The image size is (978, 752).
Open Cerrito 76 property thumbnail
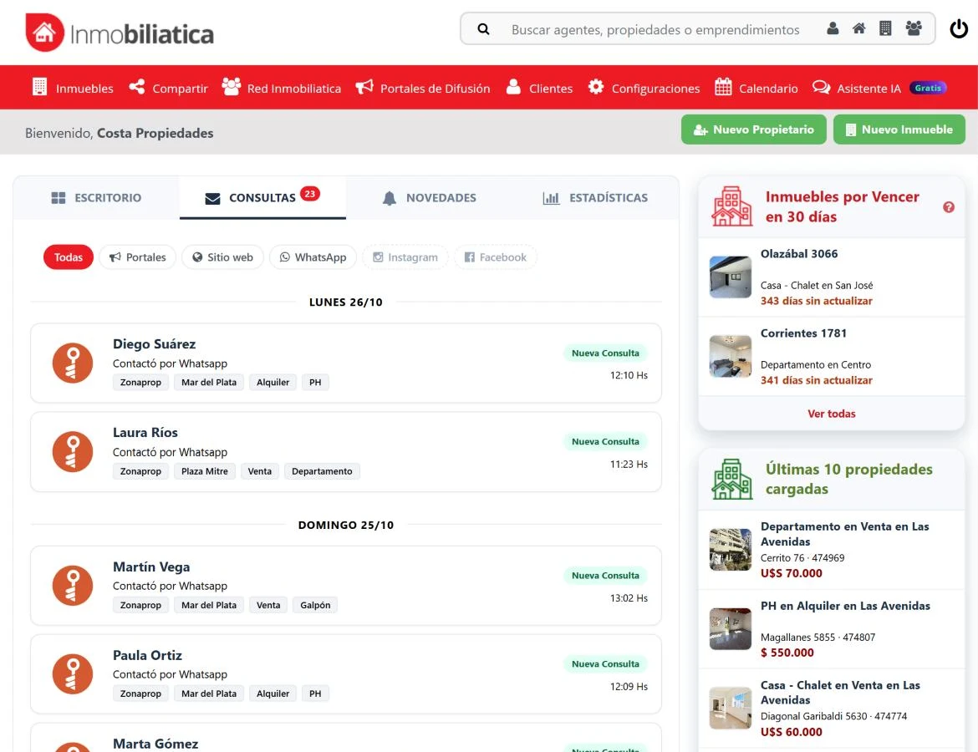click(731, 549)
